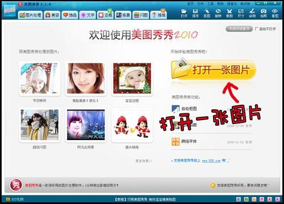This screenshot has width=284, height=204.
Task: Click the 打开 folder icon in toolbar
Action: (x=183, y=11)
